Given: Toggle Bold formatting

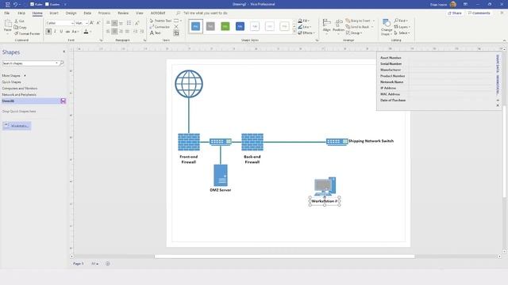Looking at the screenshot, I should pyautogui.click(x=48, y=32).
